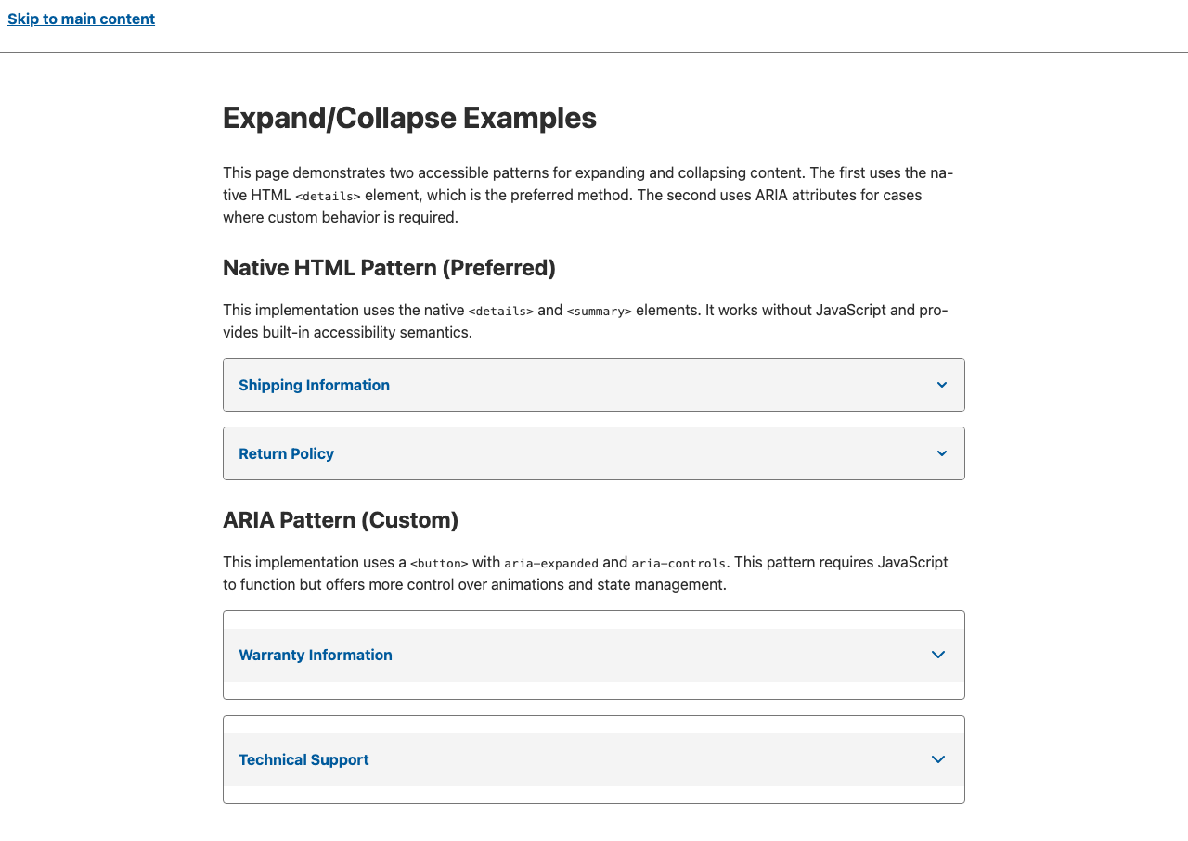Click the chevron icon in Shipping Information row

click(942, 385)
